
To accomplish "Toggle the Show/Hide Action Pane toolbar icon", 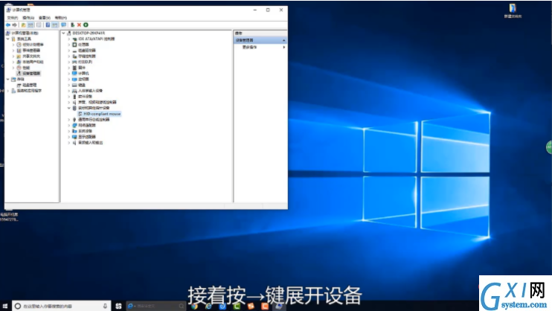I will (55, 25).
